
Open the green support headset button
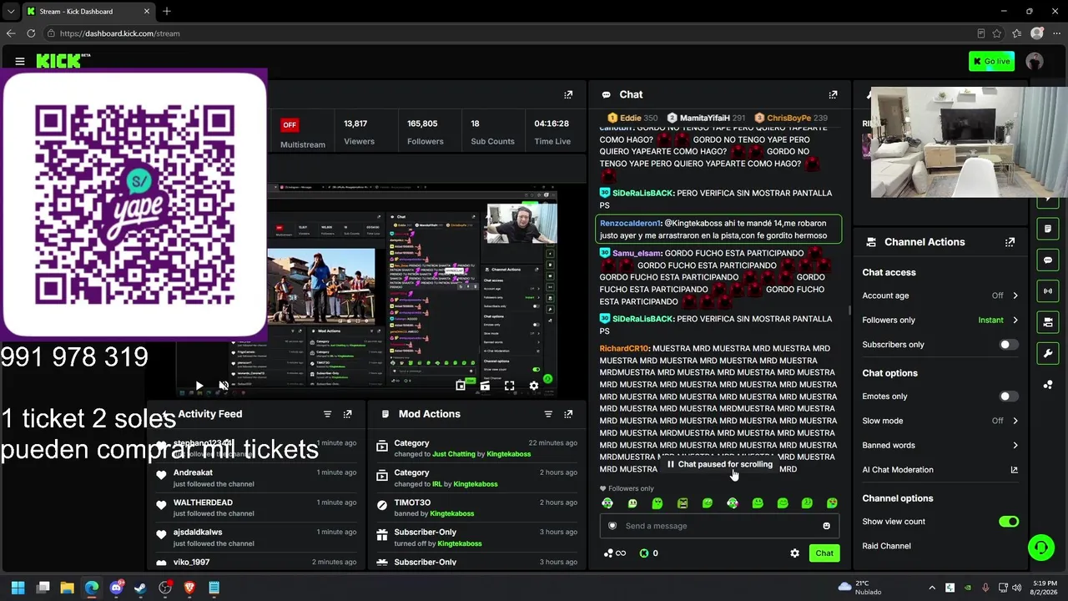pos(1040,548)
